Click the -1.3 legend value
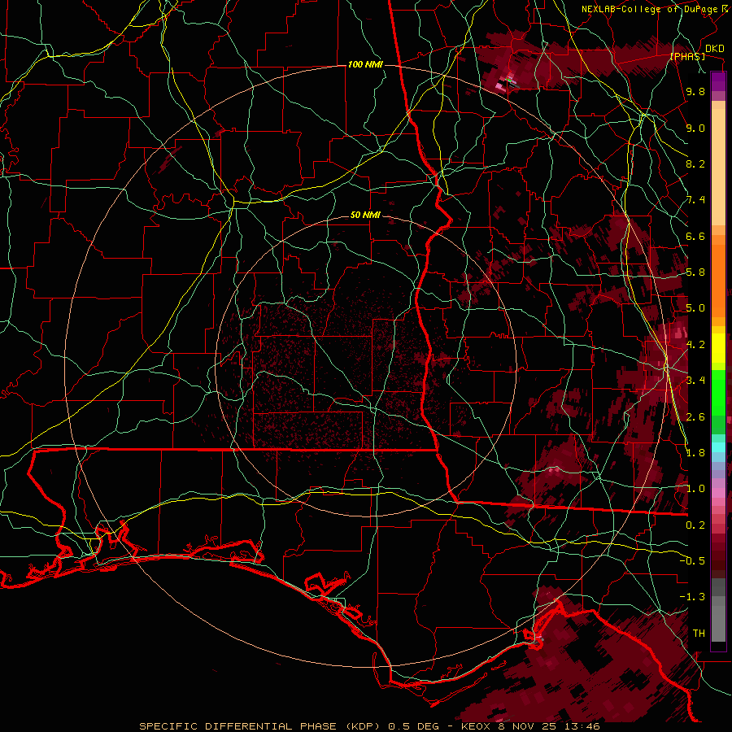Viewport: 732px width, 732px height. [x=692, y=597]
